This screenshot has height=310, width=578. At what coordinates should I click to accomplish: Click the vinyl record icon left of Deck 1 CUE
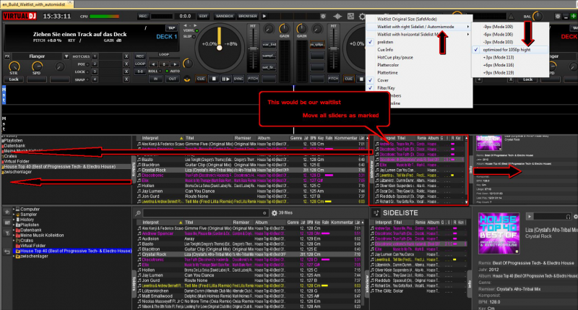pyautogui.click(x=187, y=79)
